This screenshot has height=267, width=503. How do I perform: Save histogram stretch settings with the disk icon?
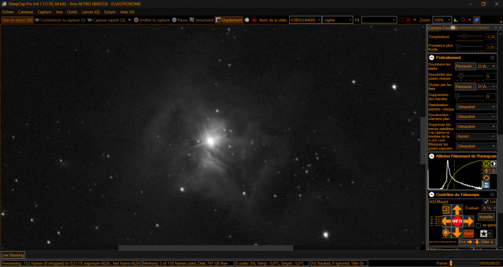coord(486,185)
